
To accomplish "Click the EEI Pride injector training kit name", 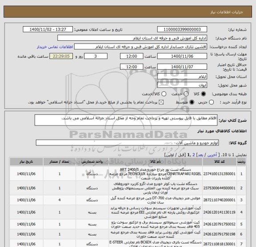I will click(x=156, y=212).
